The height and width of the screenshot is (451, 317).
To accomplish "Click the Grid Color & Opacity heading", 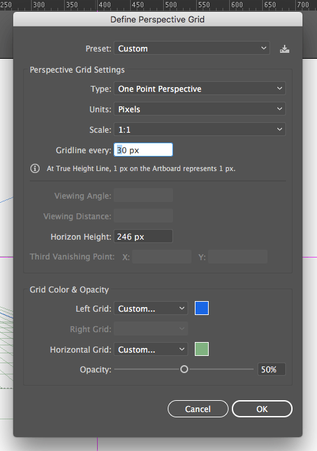I will point(69,290).
